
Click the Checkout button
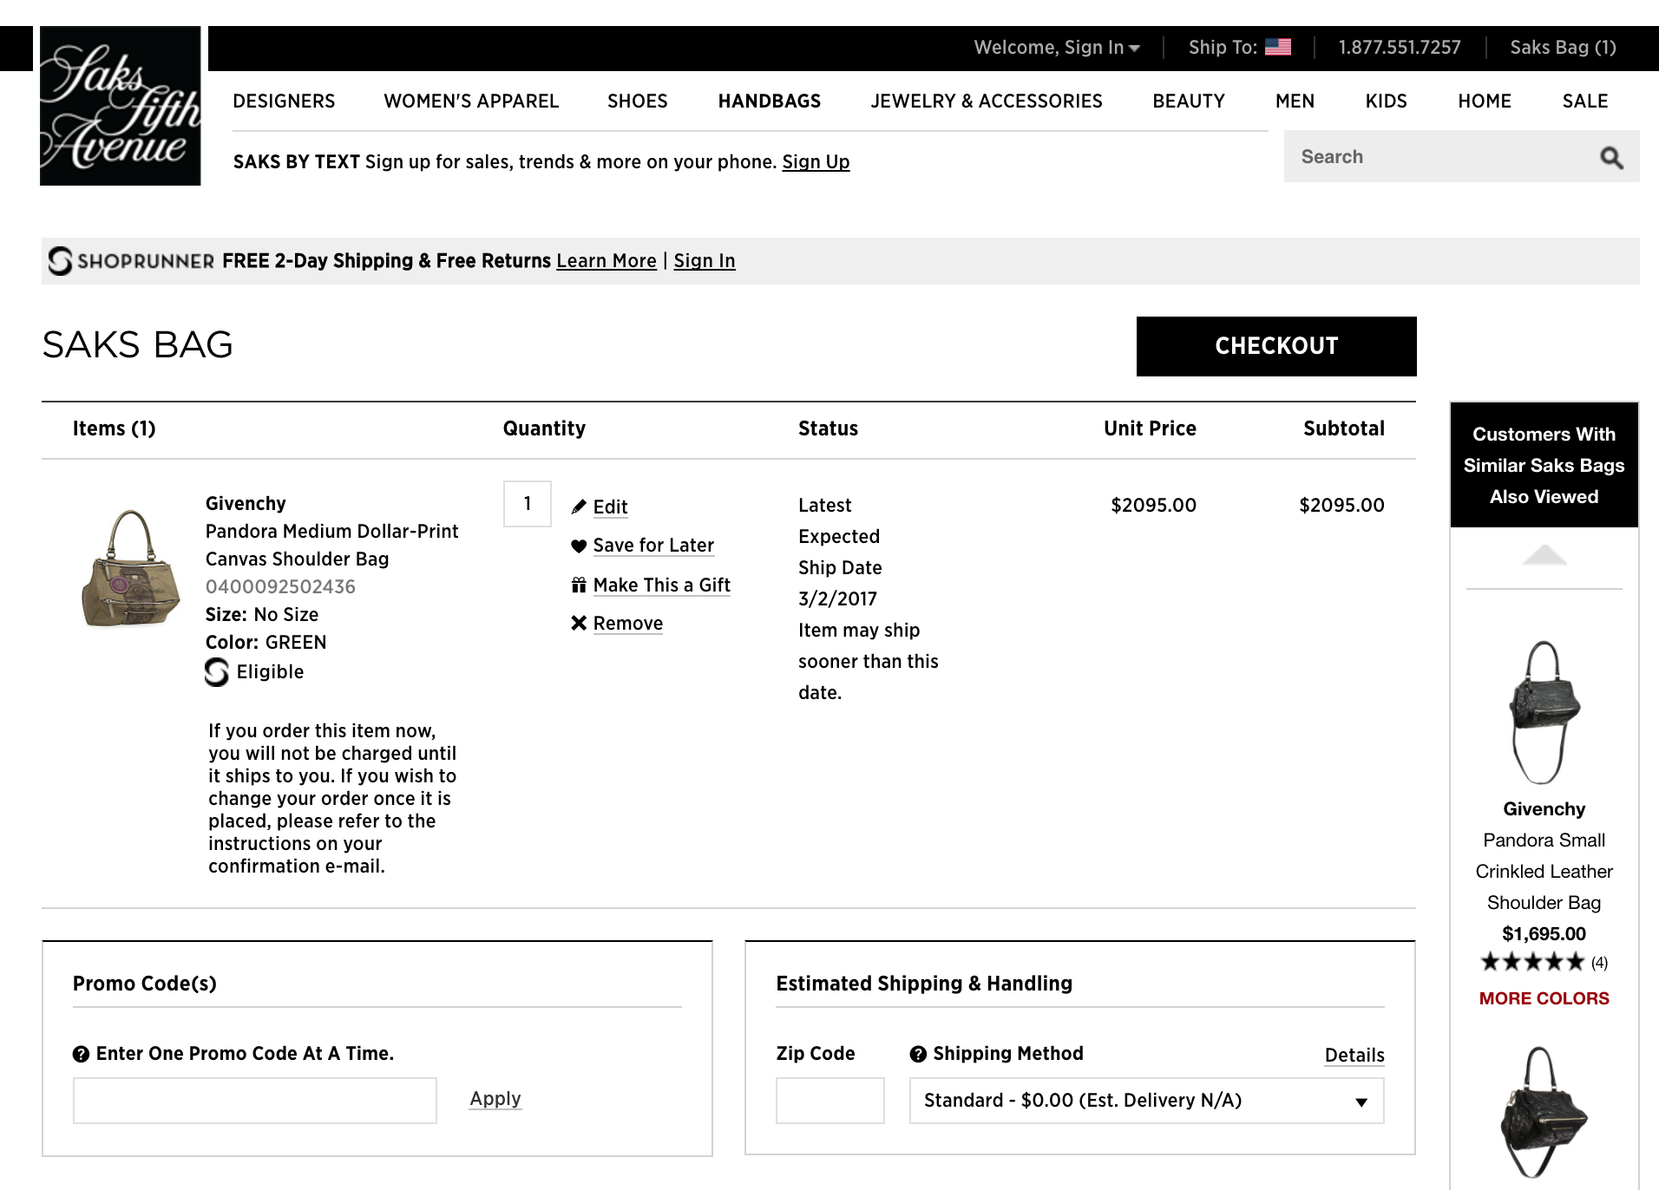pos(1276,346)
